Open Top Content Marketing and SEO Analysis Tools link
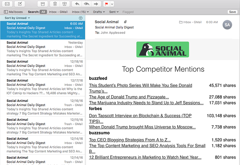The image size is (240, 165). pyautogui.click(x=147, y=148)
